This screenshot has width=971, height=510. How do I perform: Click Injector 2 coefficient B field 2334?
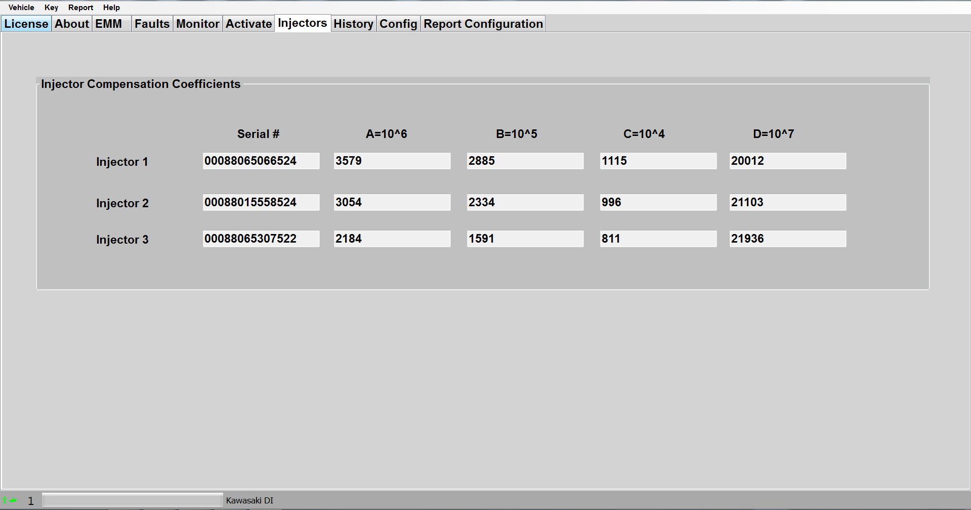(525, 202)
